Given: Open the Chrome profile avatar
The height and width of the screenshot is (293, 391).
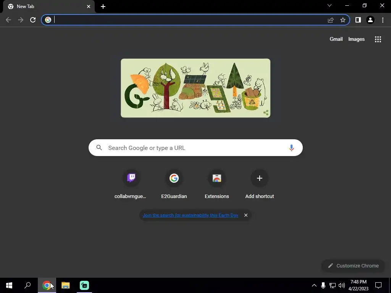Looking at the screenshot, I should coord(370,20).
